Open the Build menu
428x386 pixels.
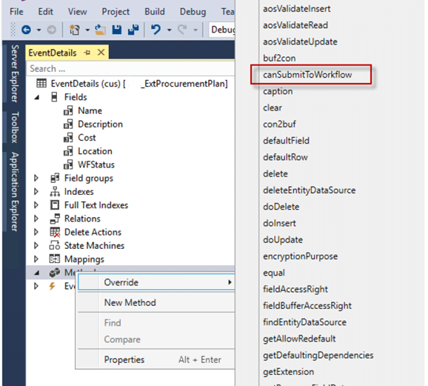pyautogui.click(x=155, y=12)
